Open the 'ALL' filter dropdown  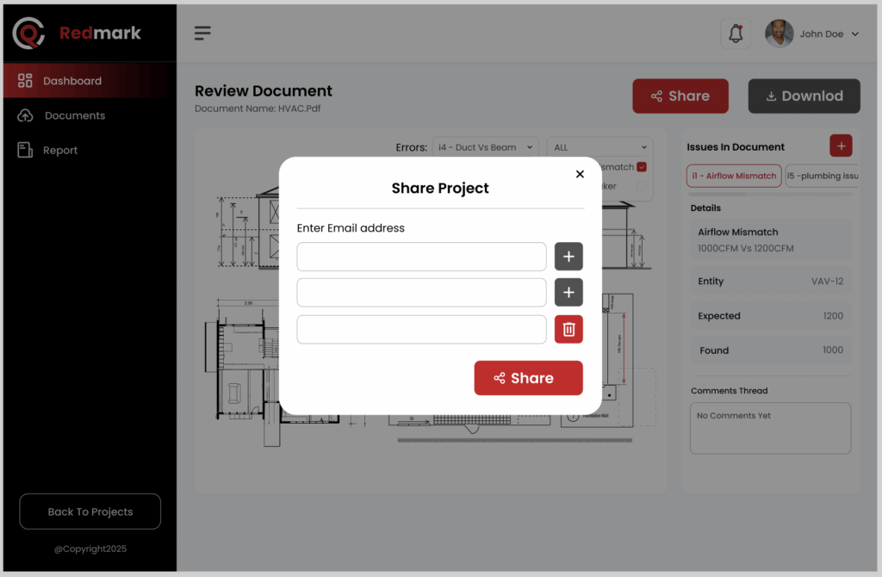point(599,147)
